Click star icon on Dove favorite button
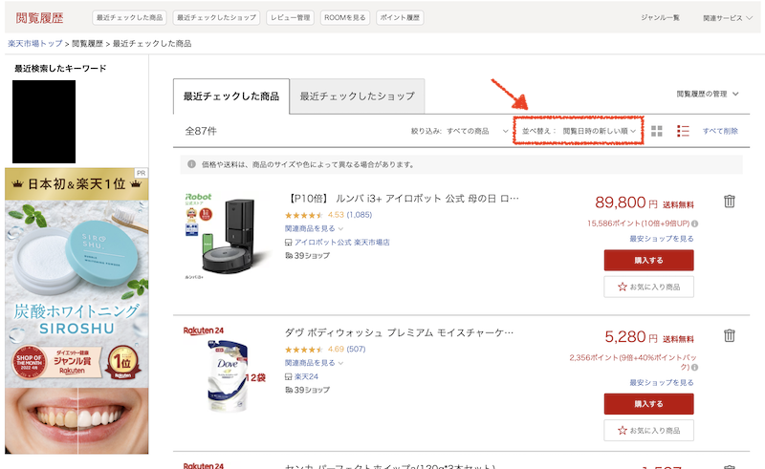The width and height of the screenshot is (765, 469). [x=623, y=431]
